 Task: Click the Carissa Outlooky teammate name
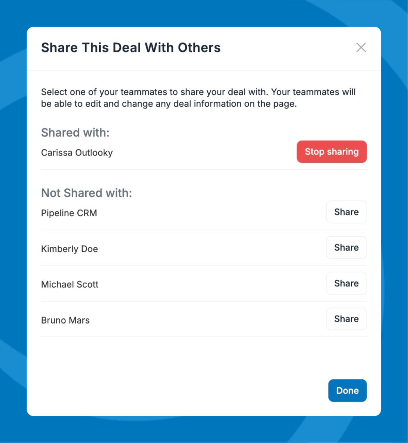(77, 153)
